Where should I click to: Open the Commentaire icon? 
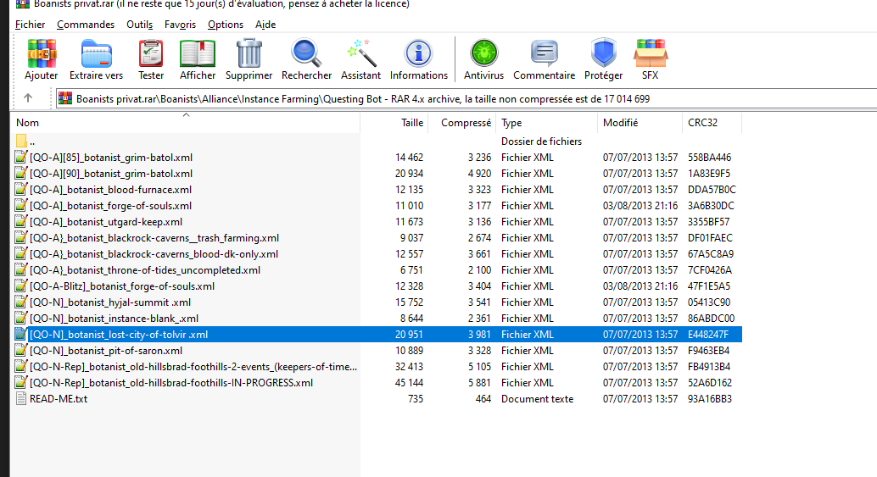pyautogui.click(x=544, y=53)
